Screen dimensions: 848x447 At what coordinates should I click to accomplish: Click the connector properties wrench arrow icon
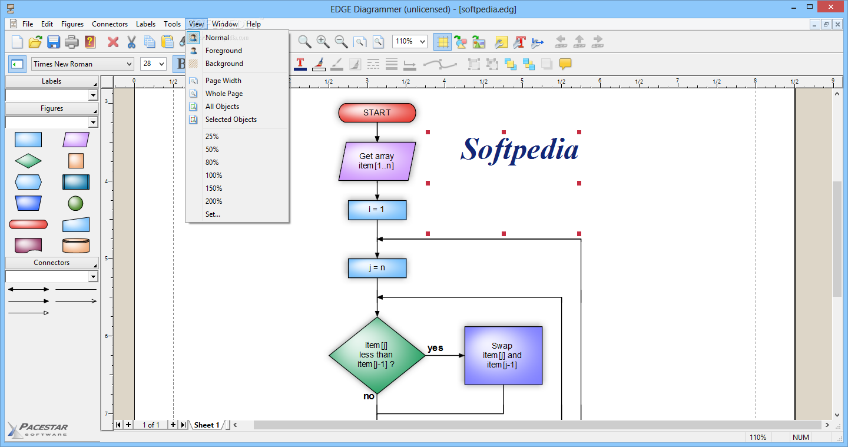pos(538,42)
